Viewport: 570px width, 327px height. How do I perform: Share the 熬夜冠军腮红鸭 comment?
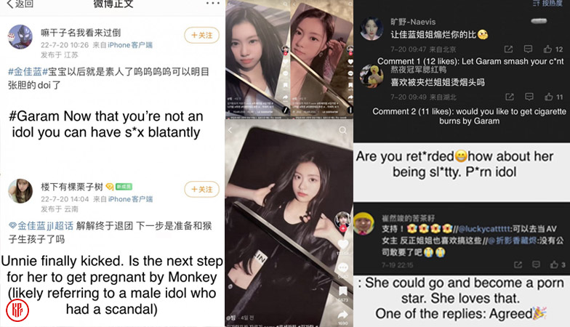tap(509, 97)
